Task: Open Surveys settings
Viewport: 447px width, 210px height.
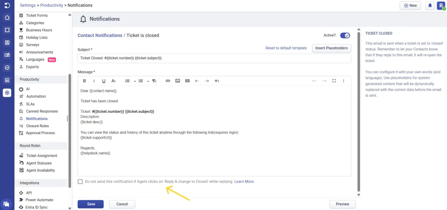Action: pyautogui.click(x=32, y=45)
